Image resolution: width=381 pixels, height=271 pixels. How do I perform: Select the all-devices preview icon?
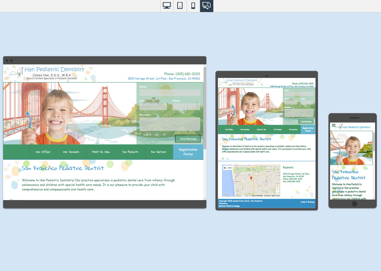click(207, 6)
